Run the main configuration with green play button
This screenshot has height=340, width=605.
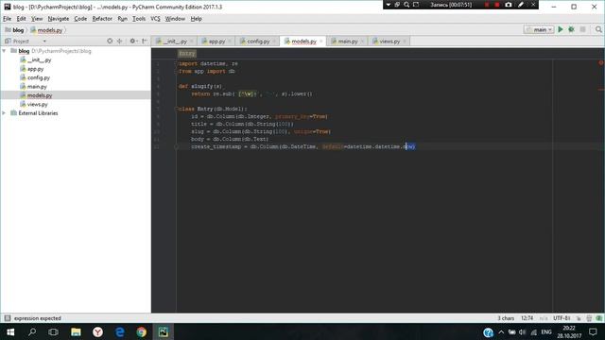(x=561, y=29)
